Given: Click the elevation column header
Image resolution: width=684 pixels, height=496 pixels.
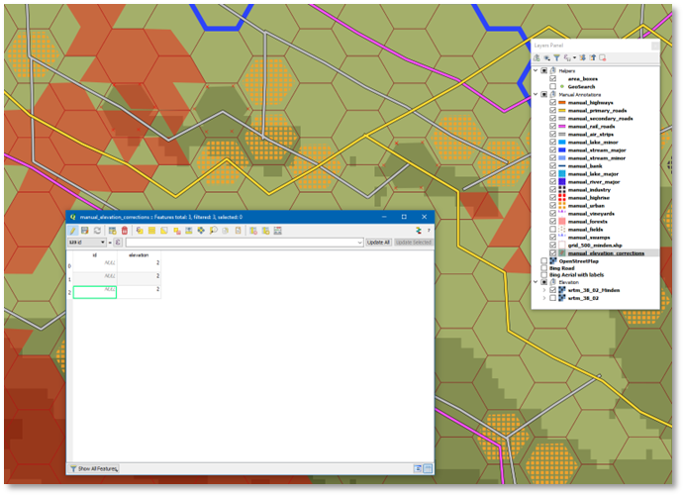Looking at the screenshot, I should click(139, 254).
